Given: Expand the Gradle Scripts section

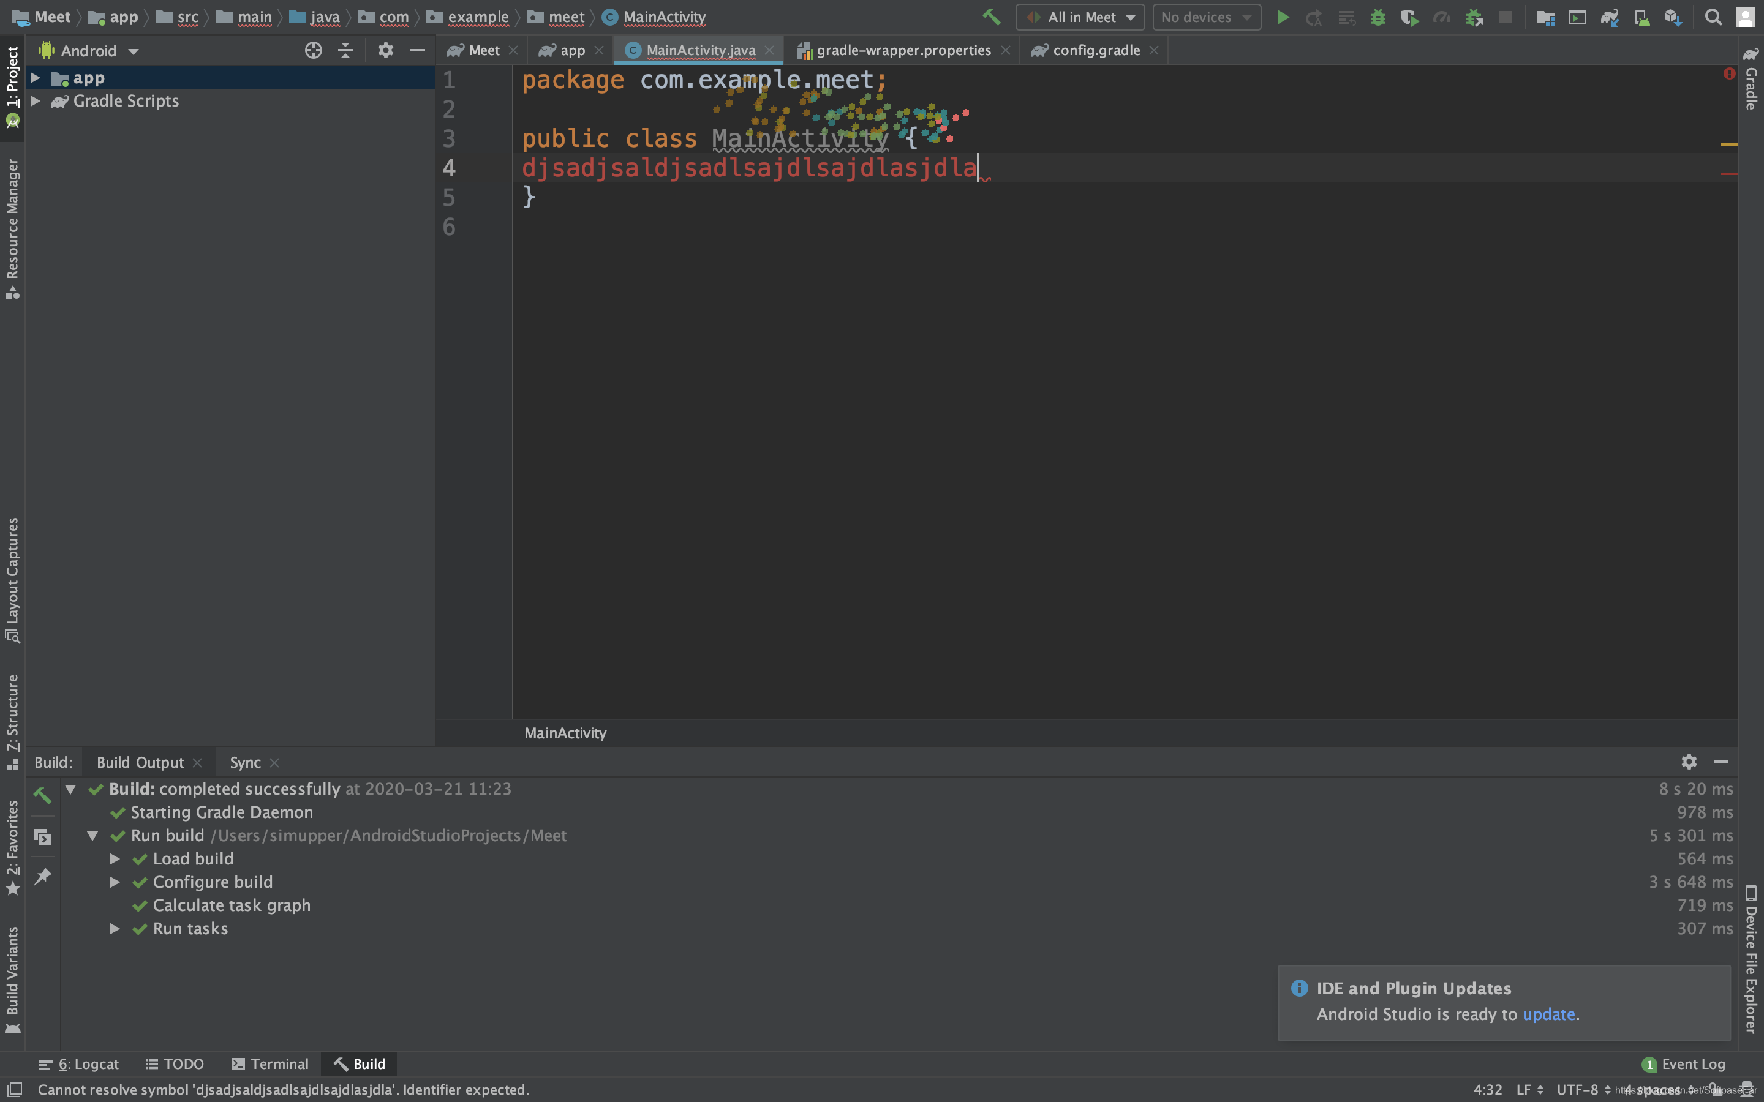Looking at the screenshot, I should pyautogui.click(x=34, y=102).
